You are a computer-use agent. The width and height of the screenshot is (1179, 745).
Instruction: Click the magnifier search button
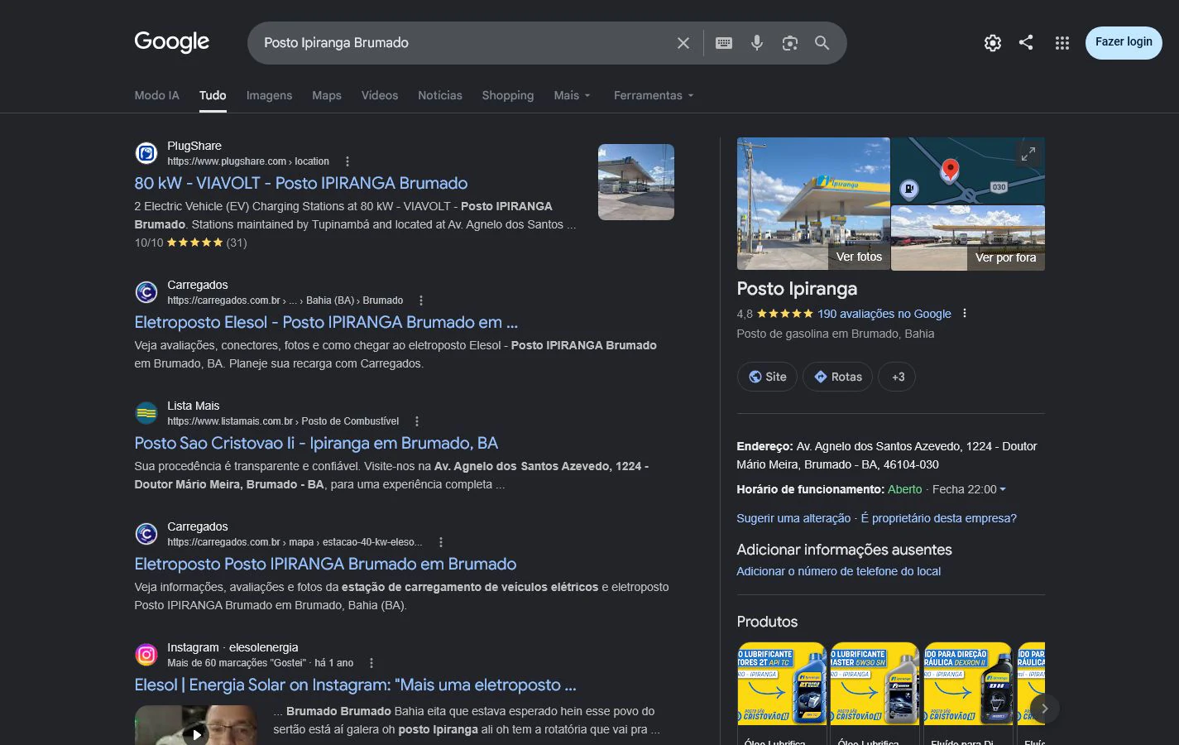pyautogui.click(x=822, y=43)
